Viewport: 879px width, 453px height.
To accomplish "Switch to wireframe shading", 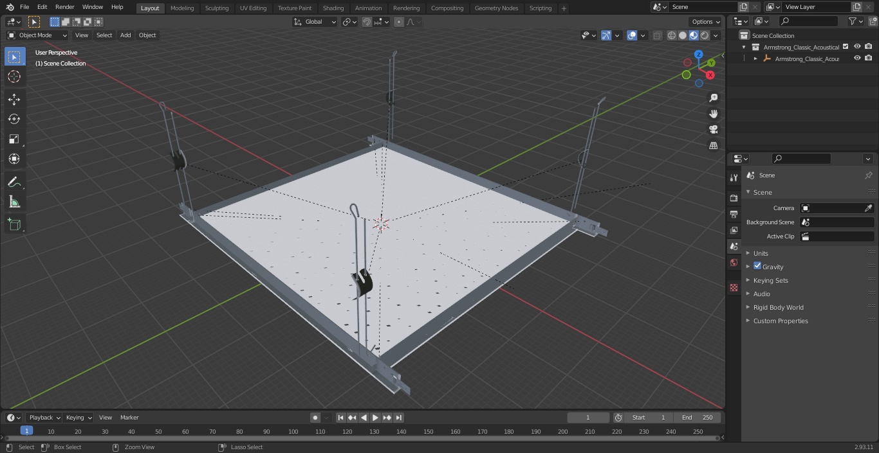I will pyautogui.click(x=672, y=35).
